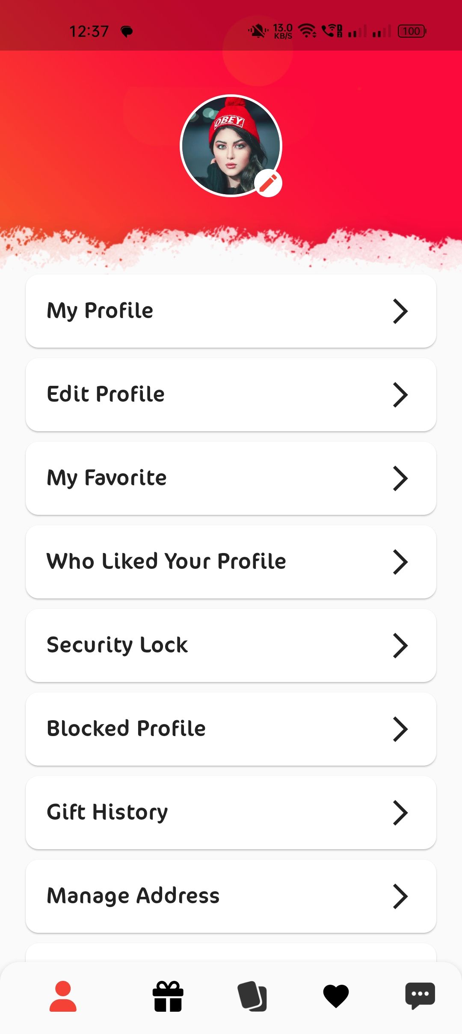Image resolution: width=462 pixels, height=1034 pixels.
Task: Open the swipe cards tab icon
Action: point(252,996)
